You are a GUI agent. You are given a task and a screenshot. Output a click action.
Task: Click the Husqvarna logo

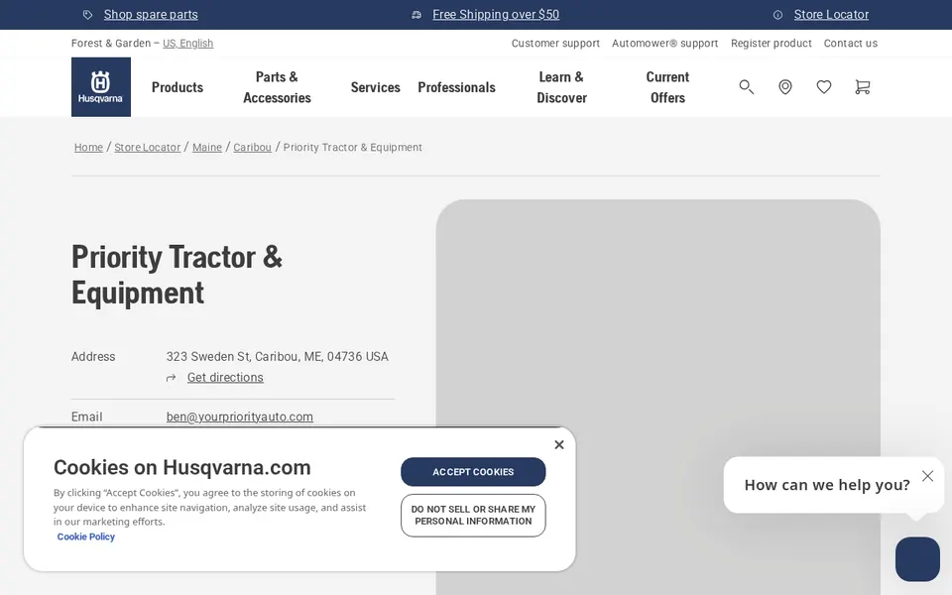click(101, 87)
